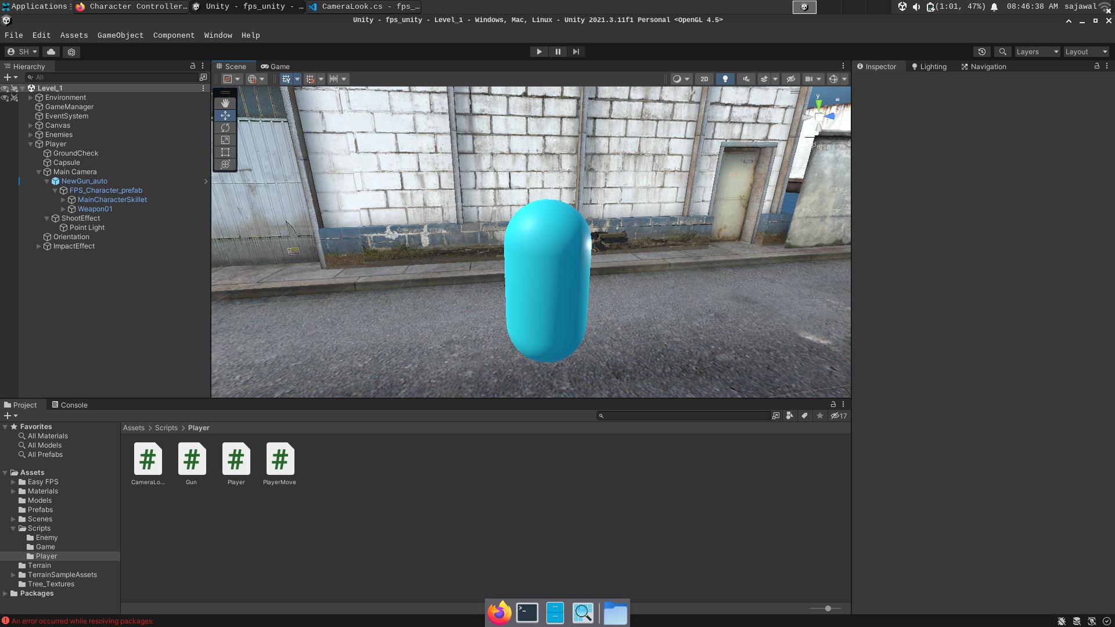Open search in new window in Project
Viewport: 1115px width, 627px height.
pos(776,416)
